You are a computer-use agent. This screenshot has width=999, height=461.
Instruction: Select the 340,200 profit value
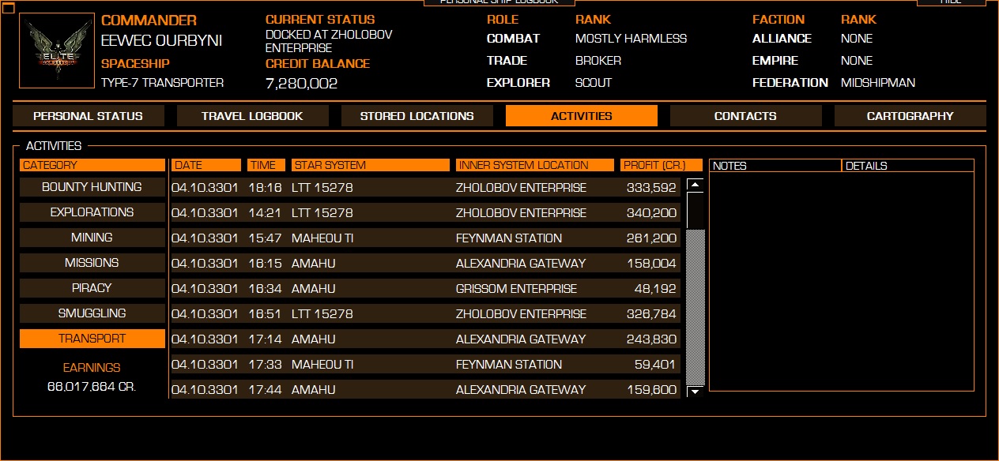pos(652,213)
